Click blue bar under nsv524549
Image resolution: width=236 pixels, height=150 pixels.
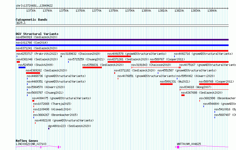[22, 67]
